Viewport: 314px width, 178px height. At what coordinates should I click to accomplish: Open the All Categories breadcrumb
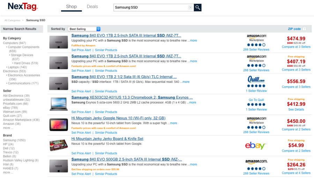tap(13, 20)
